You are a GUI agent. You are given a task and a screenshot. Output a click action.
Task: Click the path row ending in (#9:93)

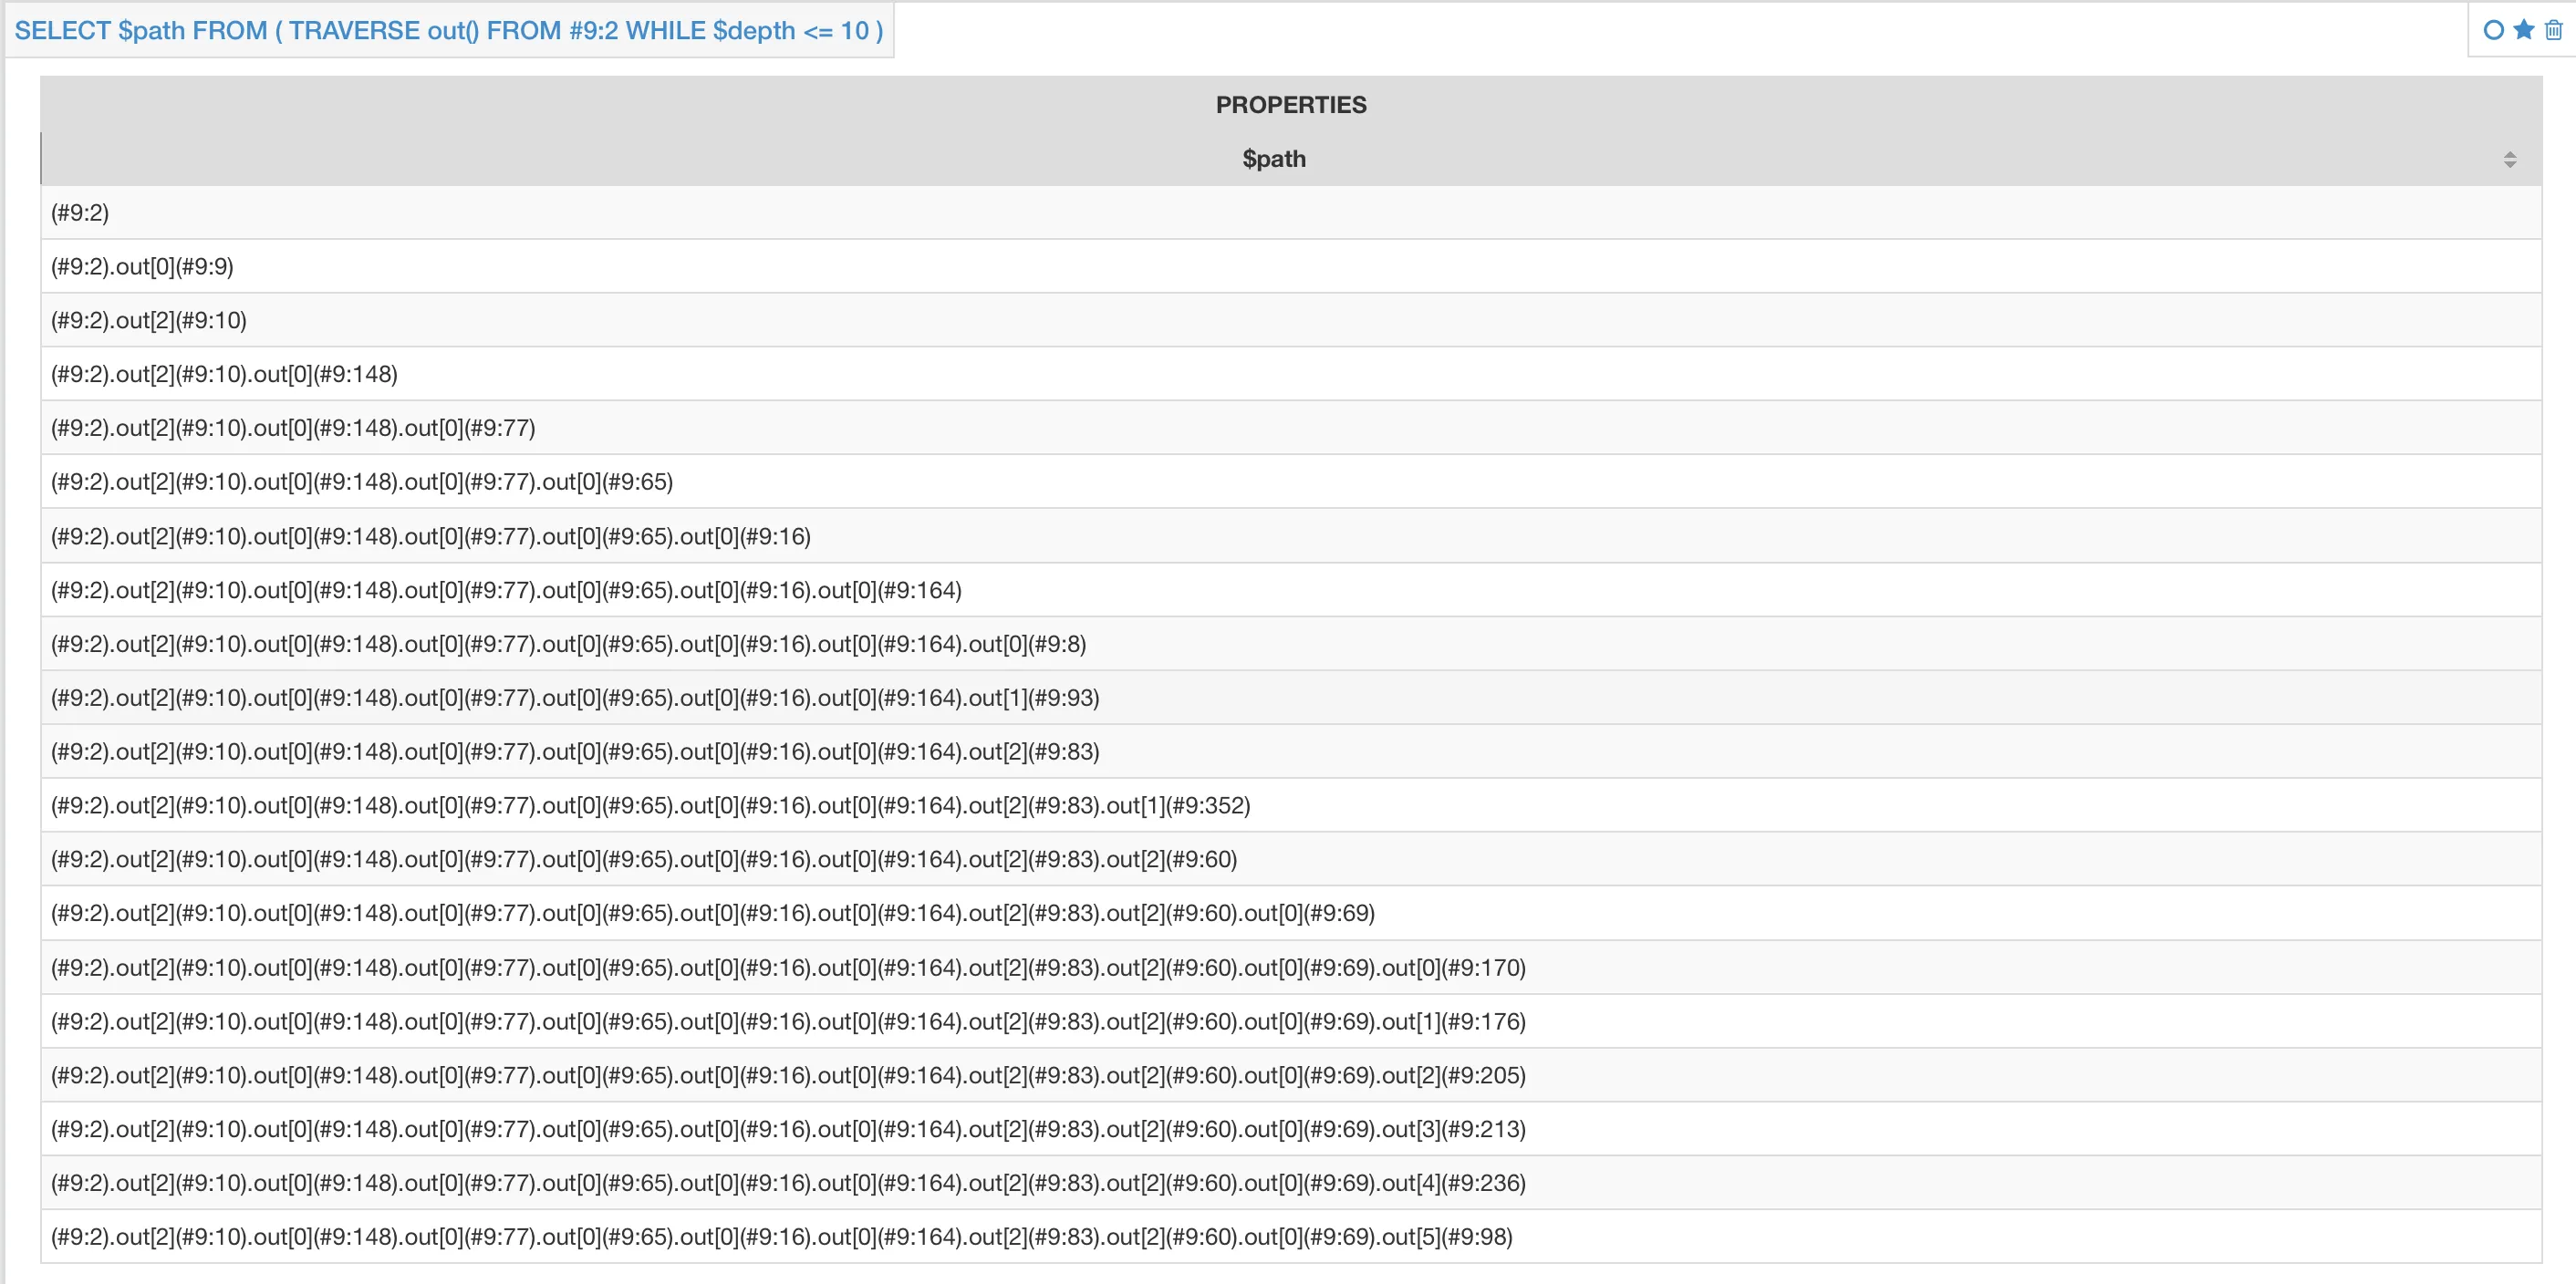coord(575,698)
